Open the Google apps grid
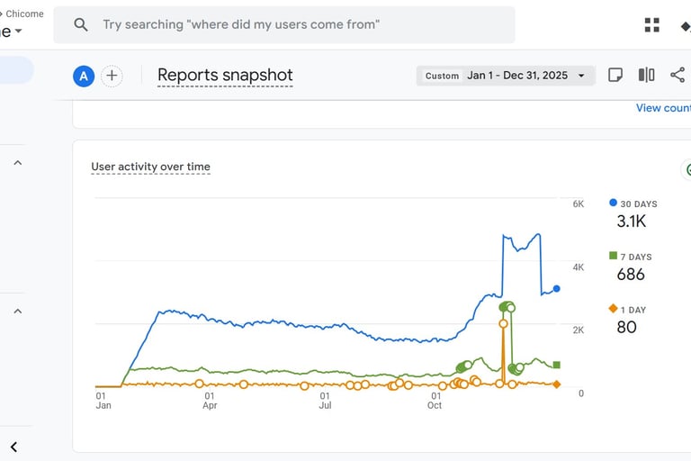Image resolution: width=691 pixels, height=461 pixels. tap(652, 25)
